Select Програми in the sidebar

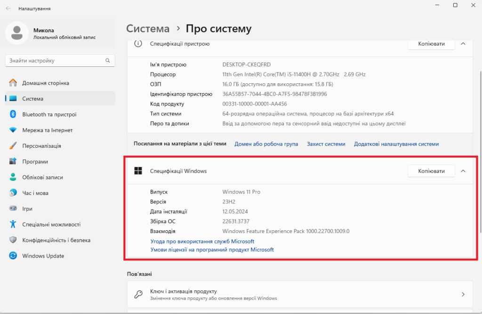35,161
